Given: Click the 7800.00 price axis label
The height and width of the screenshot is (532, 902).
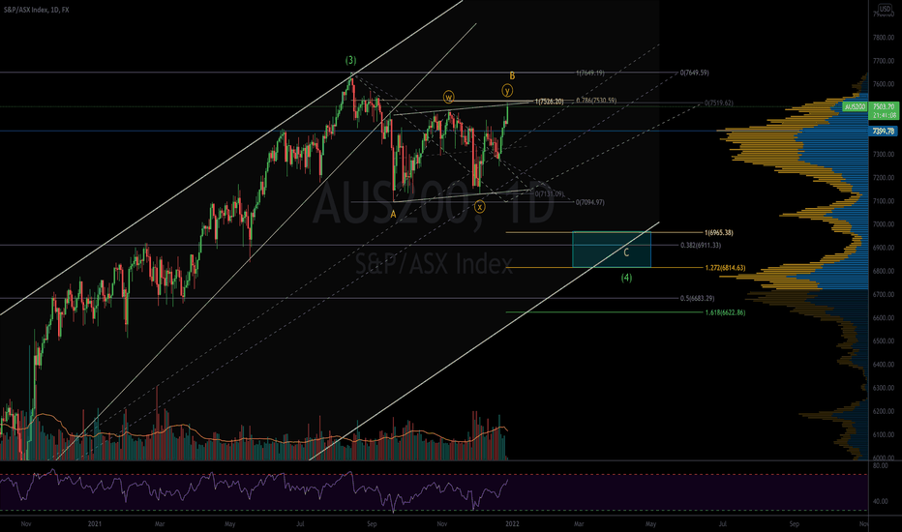Looking at the screenshot, I should click(x=883, y=38).
